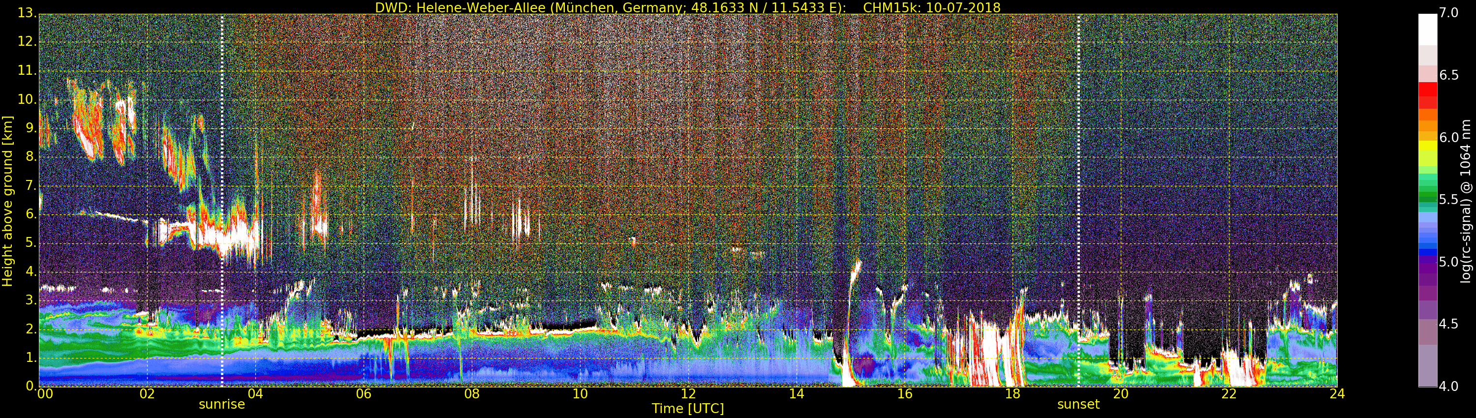Click height axis tick "0."
This screenshot has height=418, width=1476.
click(x=31, y=386)
